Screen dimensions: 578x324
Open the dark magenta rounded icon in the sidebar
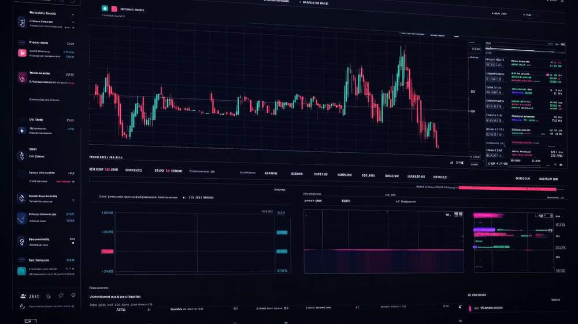(x=22, y=76)
